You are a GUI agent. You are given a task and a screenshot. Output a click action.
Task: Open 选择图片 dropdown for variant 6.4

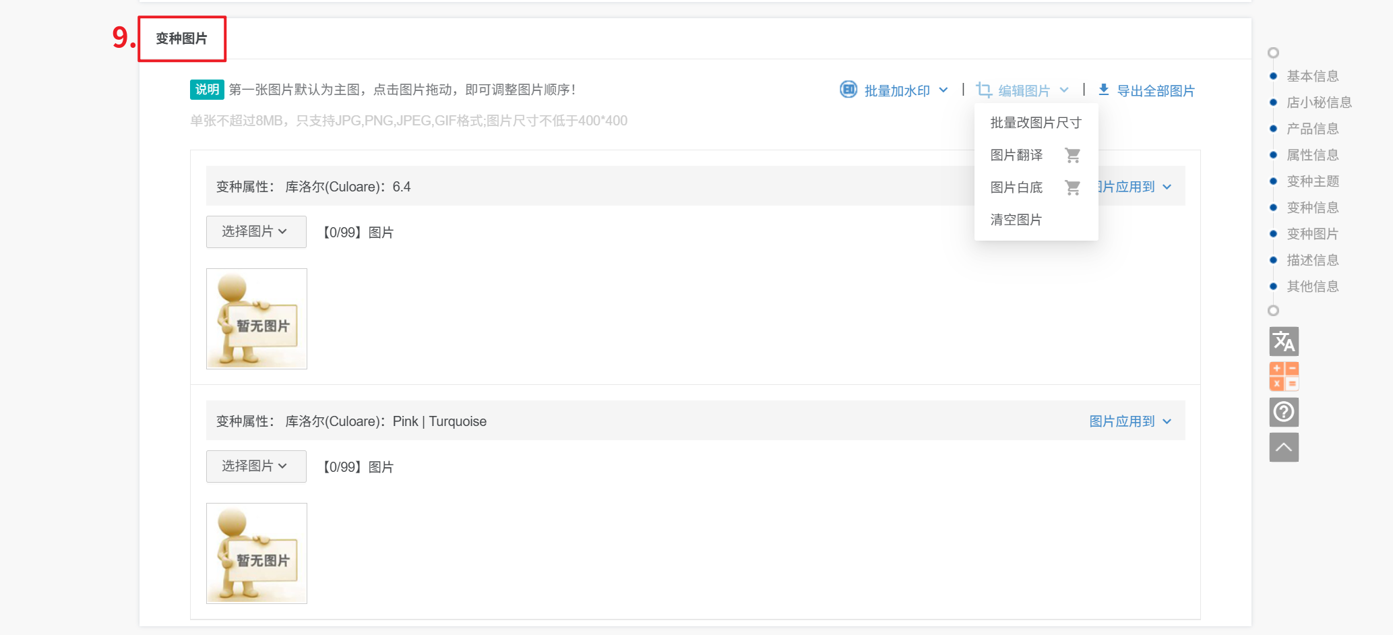(255, 232)
